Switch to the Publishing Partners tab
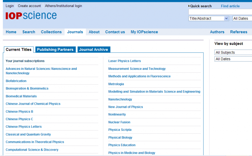 click(55, 50)
